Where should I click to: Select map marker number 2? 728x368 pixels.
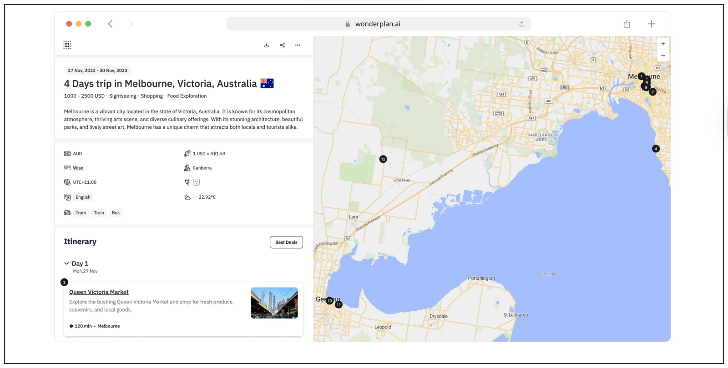pyautogui.click(x=652, y=92)
